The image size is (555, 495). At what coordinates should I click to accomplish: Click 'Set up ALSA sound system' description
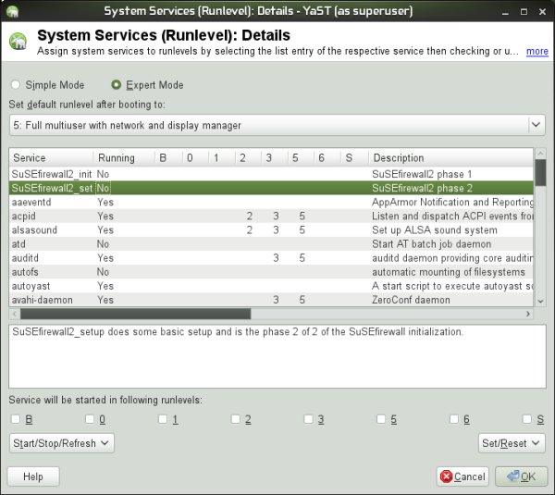(x=435, y=230)
